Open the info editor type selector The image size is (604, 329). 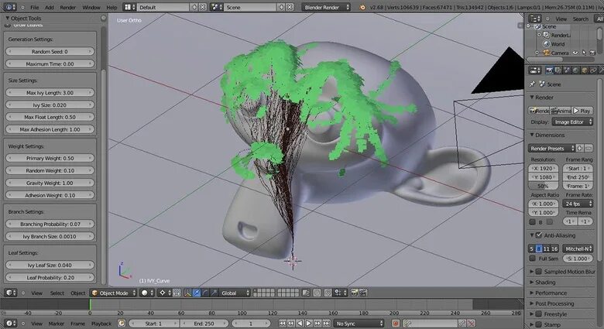[x=10, y=7]
